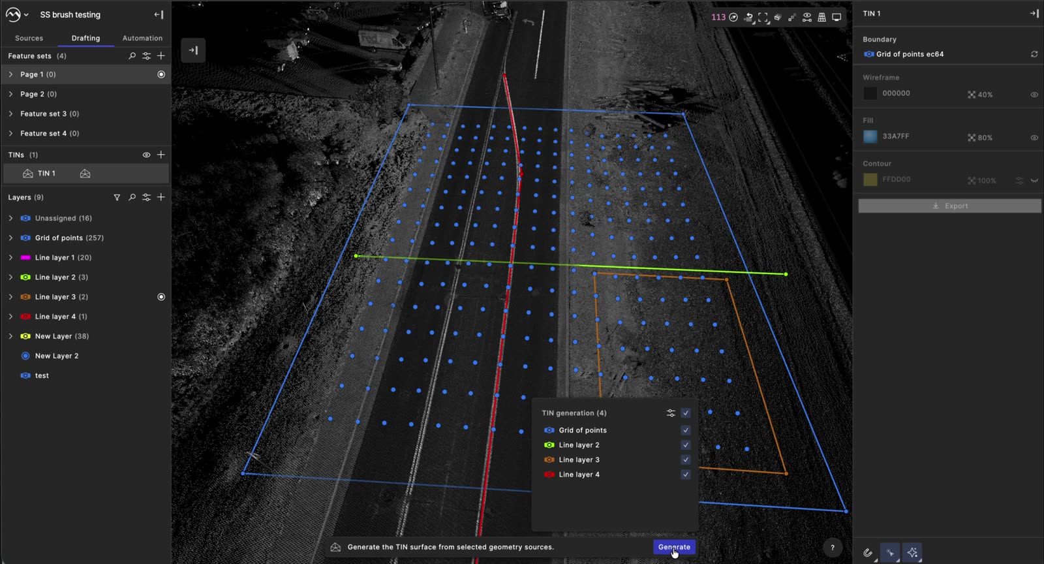
Task: Uncheck Line layer 3 in TIN generation
Action: 686,460
